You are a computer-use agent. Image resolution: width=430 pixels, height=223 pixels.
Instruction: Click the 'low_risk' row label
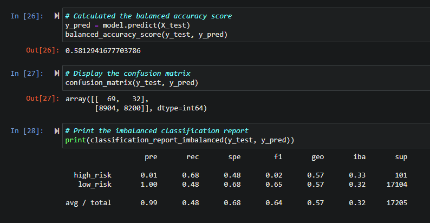[x=95, y=185]
